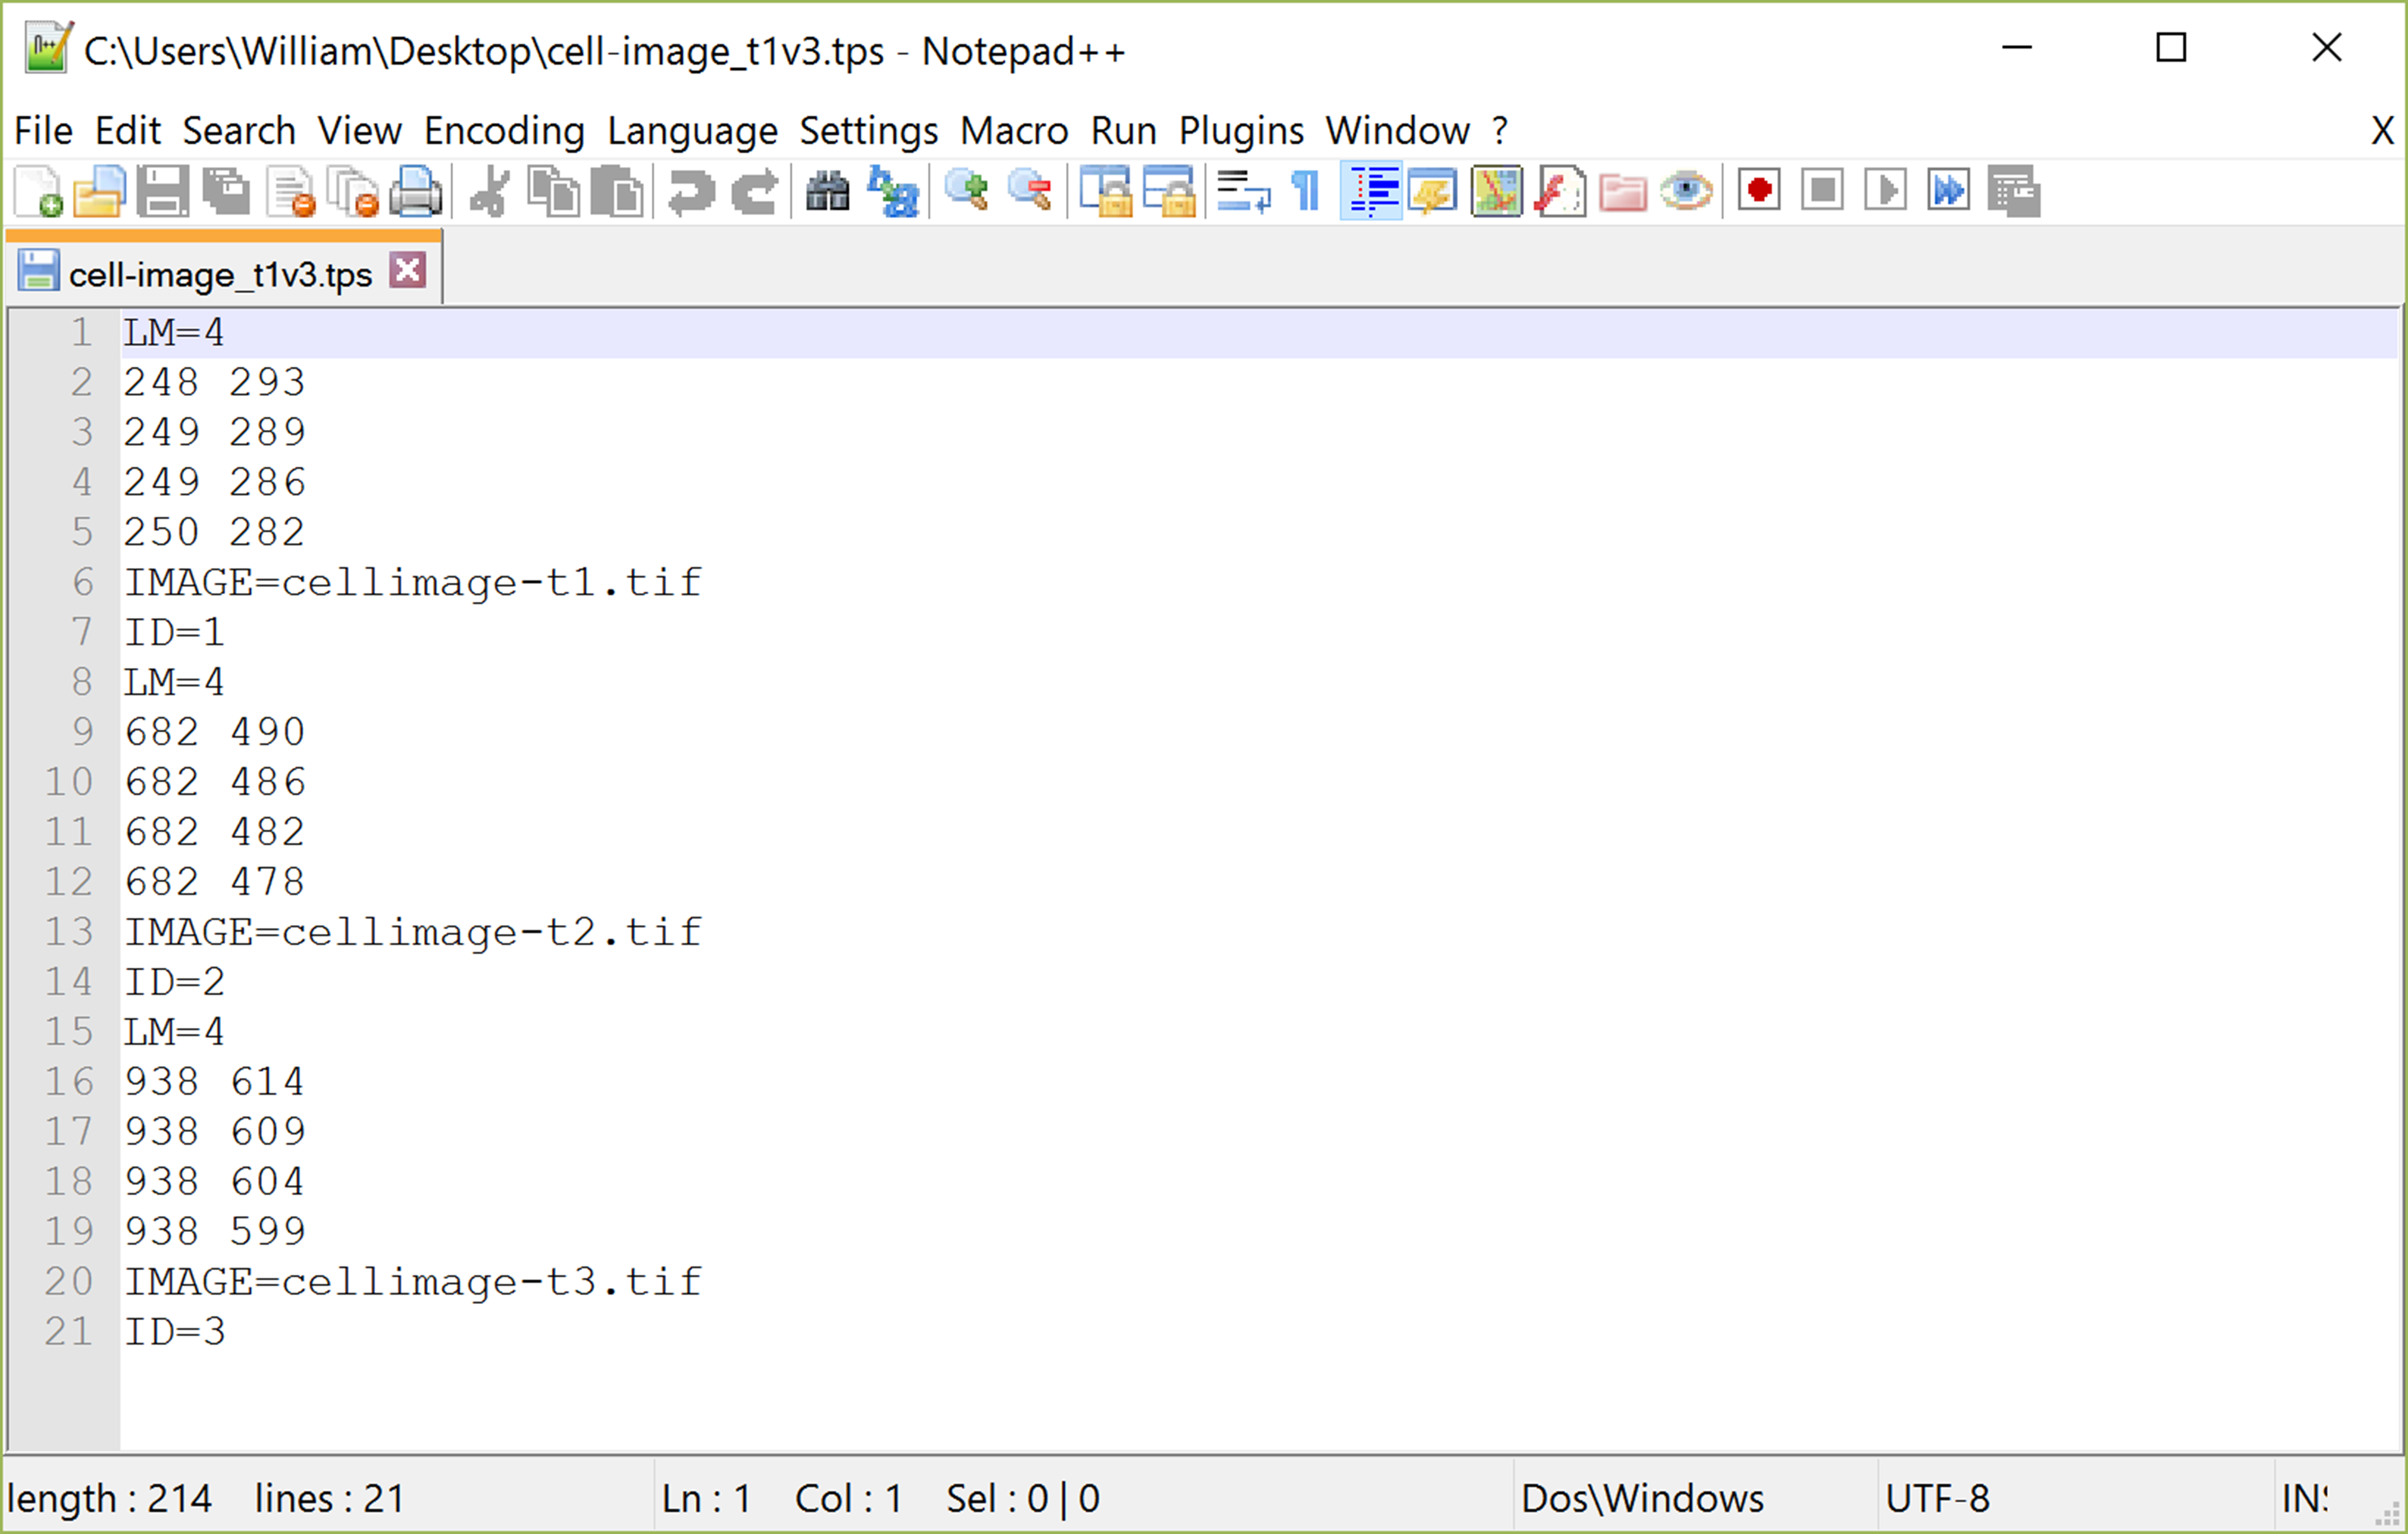Open the Plugins menu
Screen dimensions: 2408x1534
coord(1241,131)
